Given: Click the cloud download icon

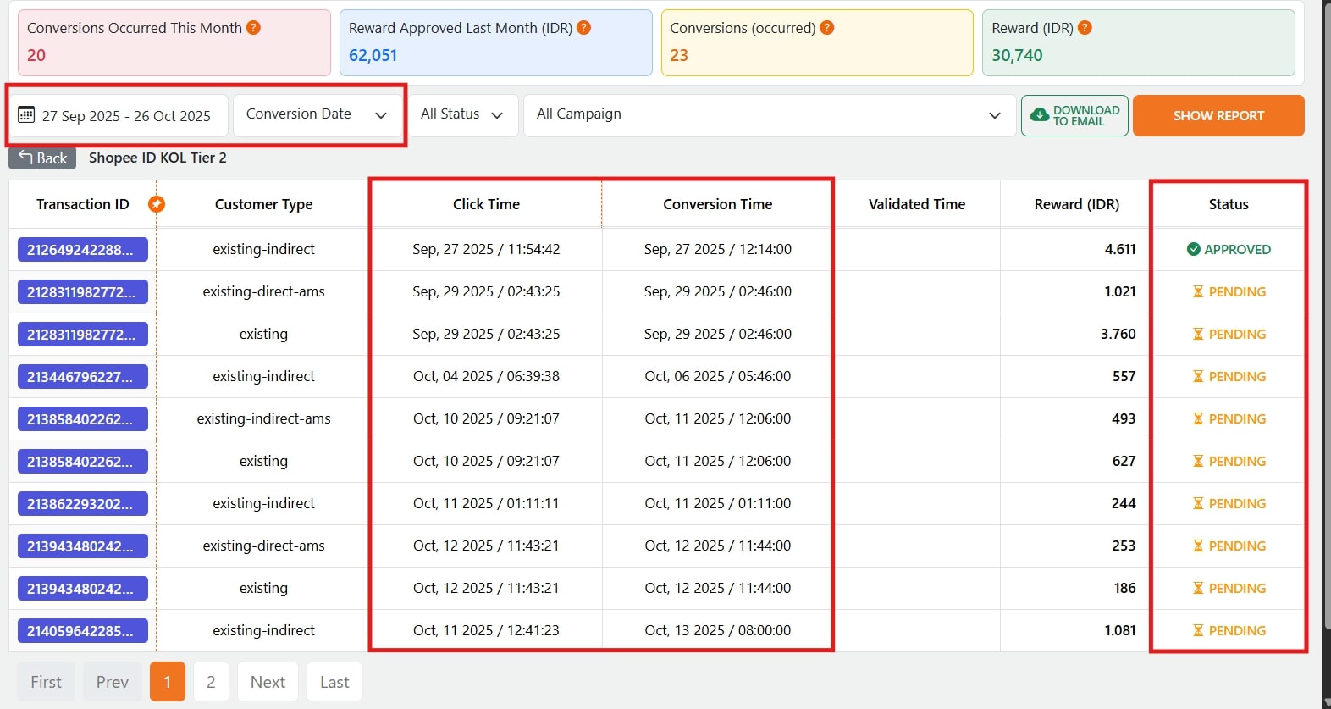Looking at the screenshot, I should coord(1040,115).
